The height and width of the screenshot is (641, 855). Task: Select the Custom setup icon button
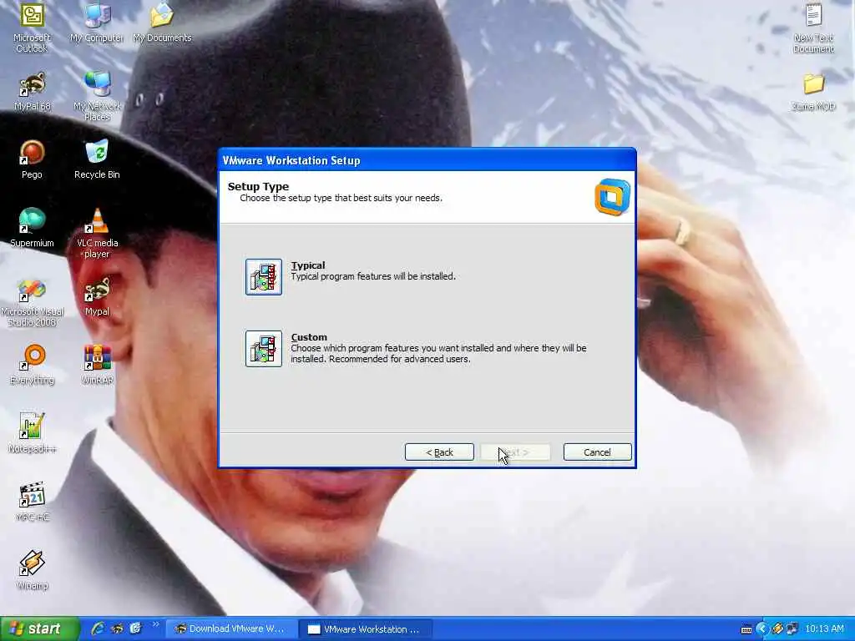pos(264,349)
